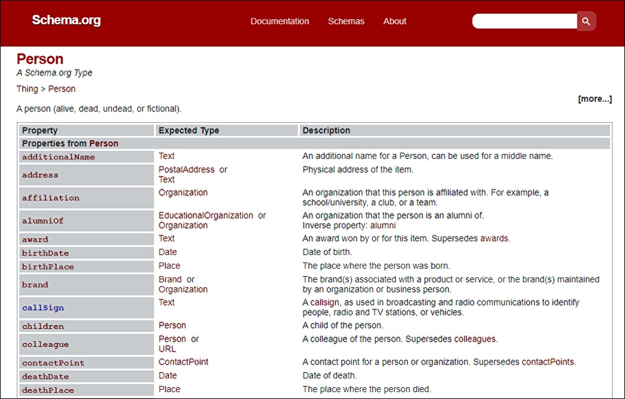Click the 'Person' page heading
Viewport: 625px width, 399px height.
(x=40, y=59)
